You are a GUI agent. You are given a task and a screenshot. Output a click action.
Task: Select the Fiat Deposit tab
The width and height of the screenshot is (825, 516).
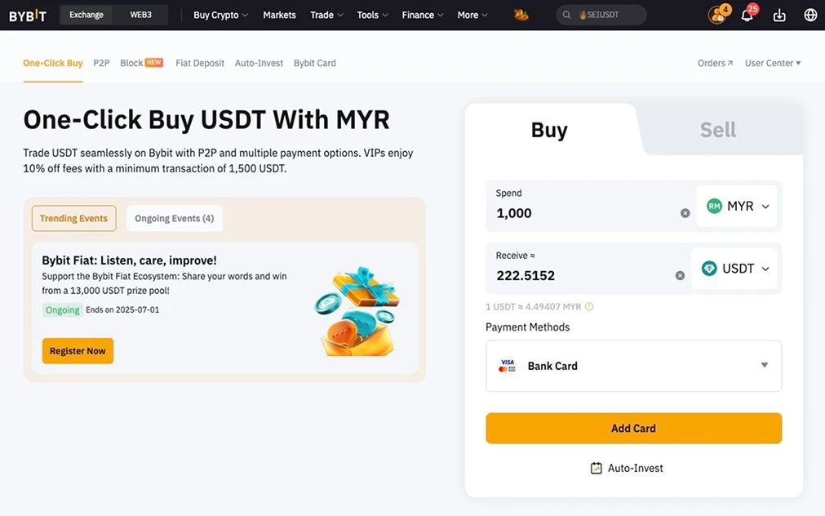199,62
